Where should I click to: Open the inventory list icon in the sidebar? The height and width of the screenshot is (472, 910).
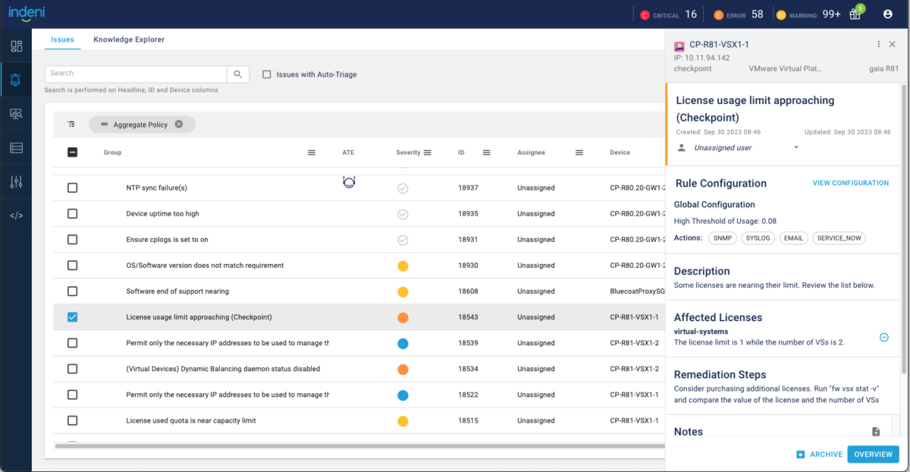click(x=16, y=147)
